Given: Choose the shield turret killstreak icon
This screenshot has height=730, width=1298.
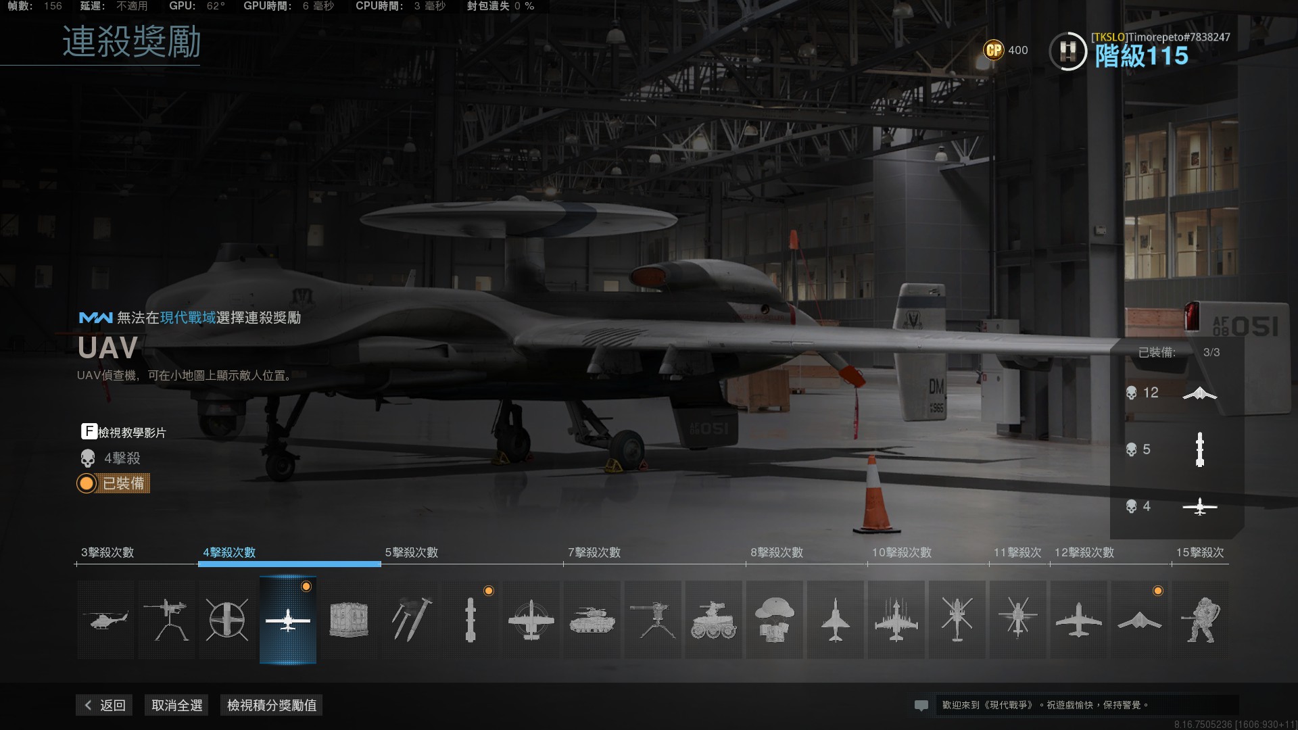Looking at the screenshot, I should point(166,619).
